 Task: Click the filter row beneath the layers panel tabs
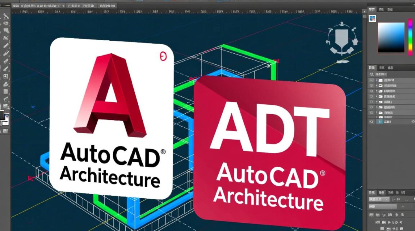tap(378, 75)
